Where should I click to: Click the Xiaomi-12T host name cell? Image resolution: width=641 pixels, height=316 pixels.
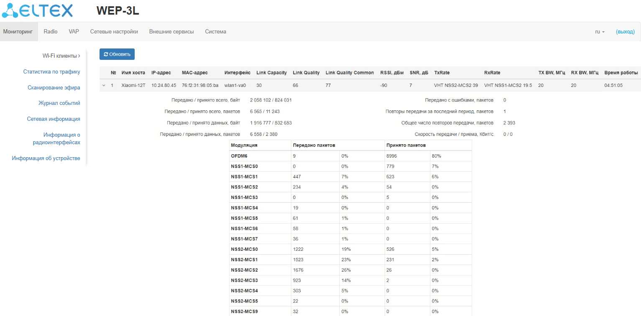(x=133, y=85)
